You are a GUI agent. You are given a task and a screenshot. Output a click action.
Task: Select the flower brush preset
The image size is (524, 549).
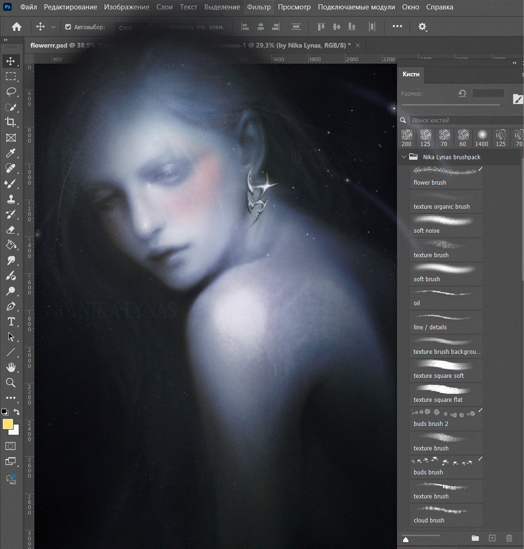(446, 178)
